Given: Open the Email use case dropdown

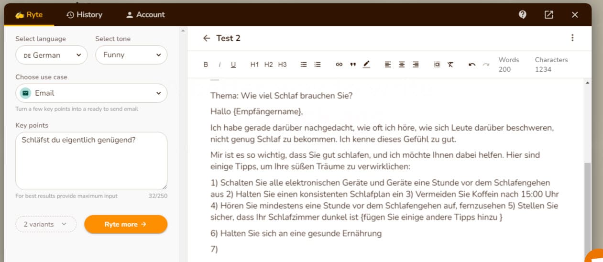Looking at the screenshot, I should tap(91, 93).
